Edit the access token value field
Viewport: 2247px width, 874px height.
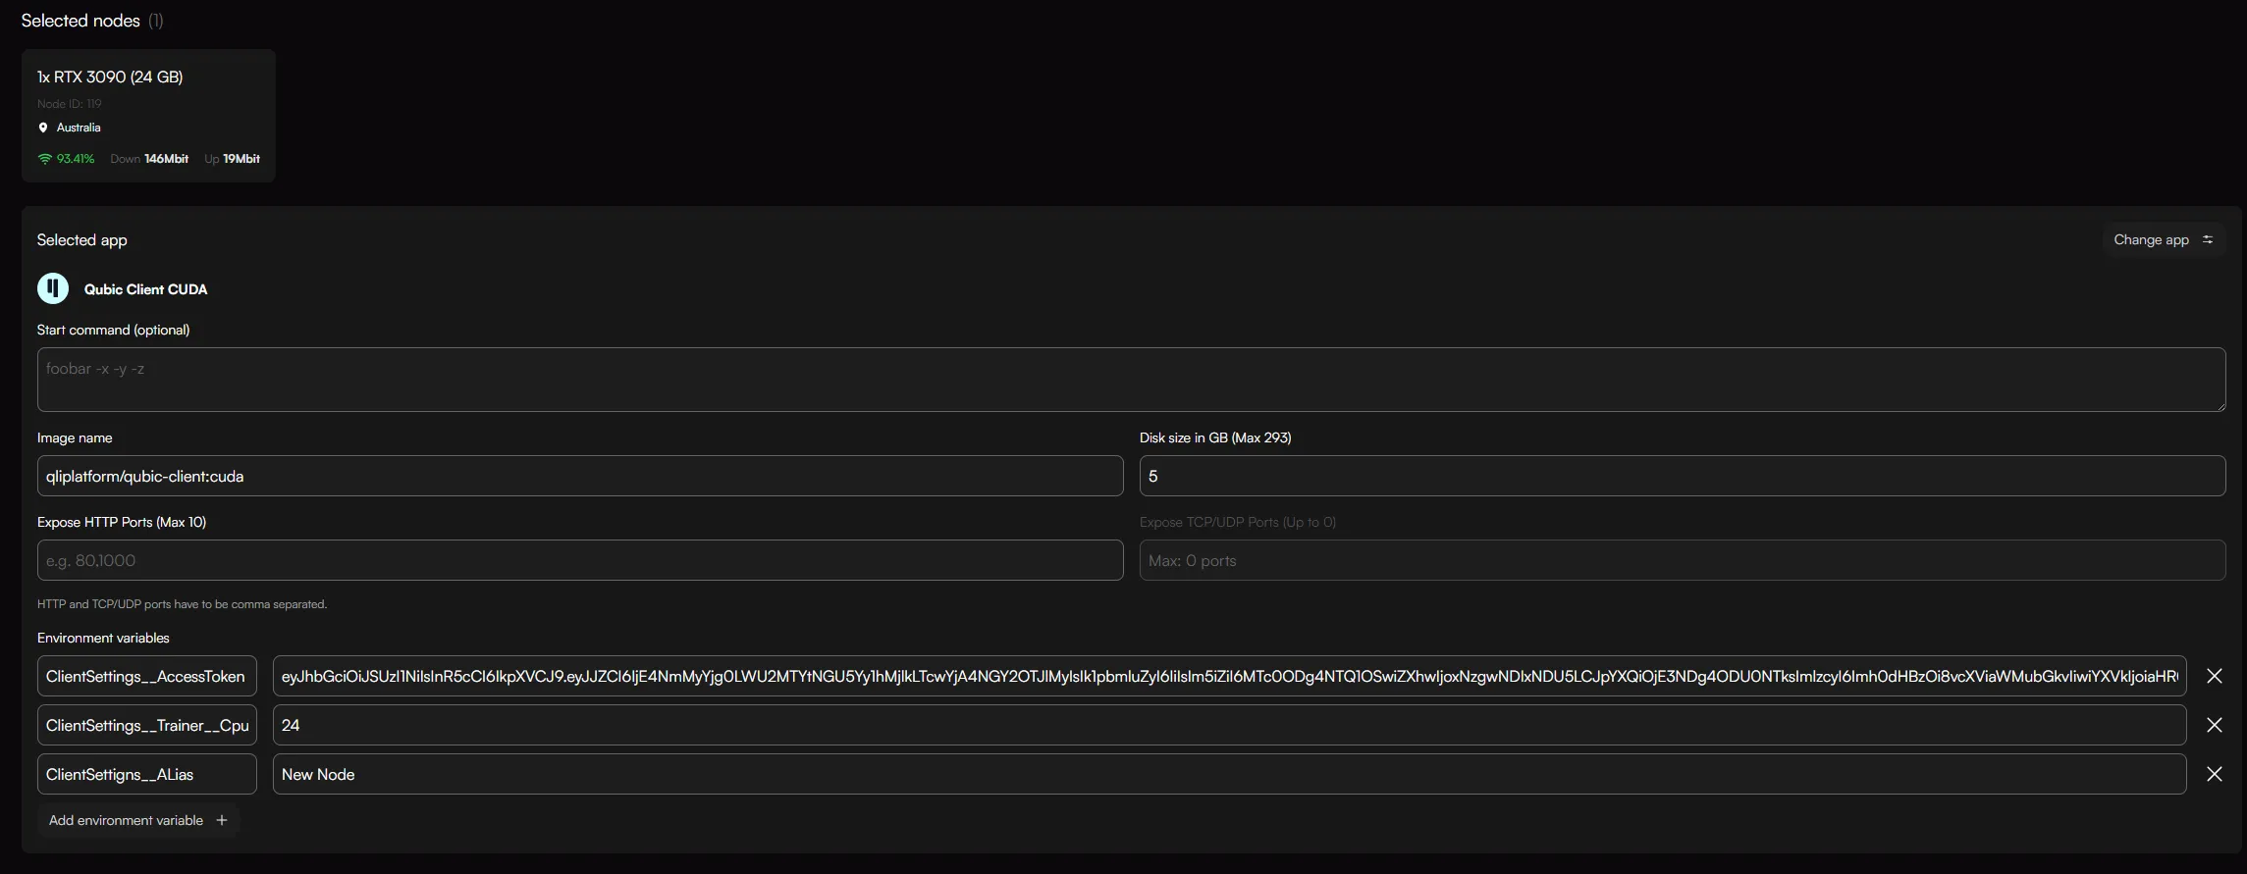(x=1229, y=676)
